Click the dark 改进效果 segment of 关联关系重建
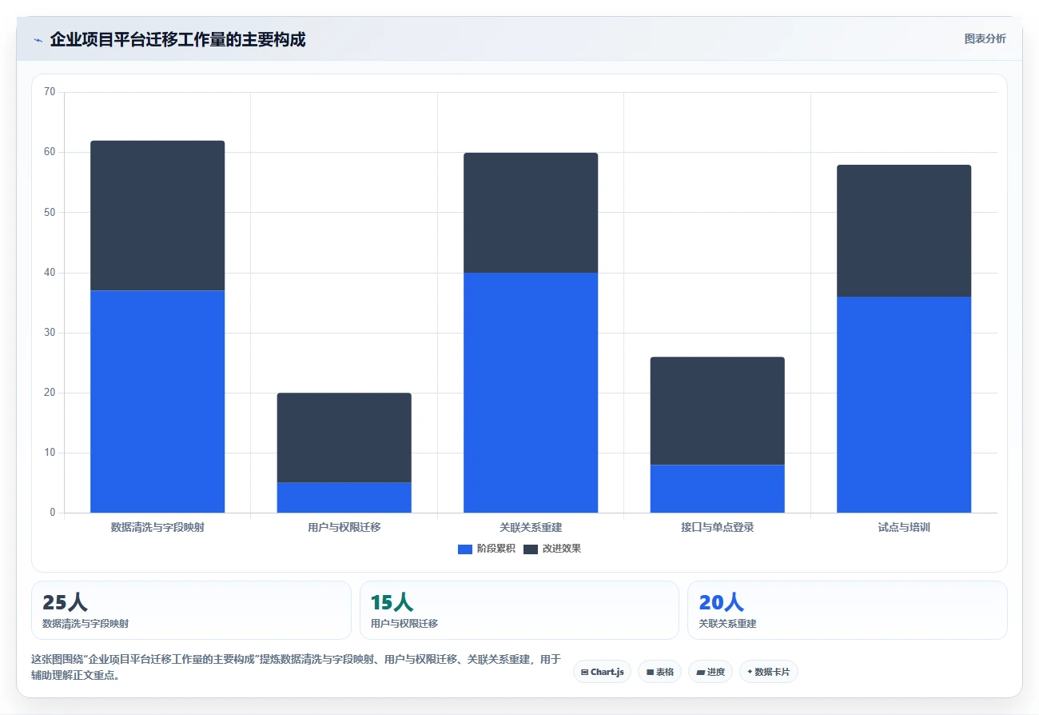 point(531,213)
